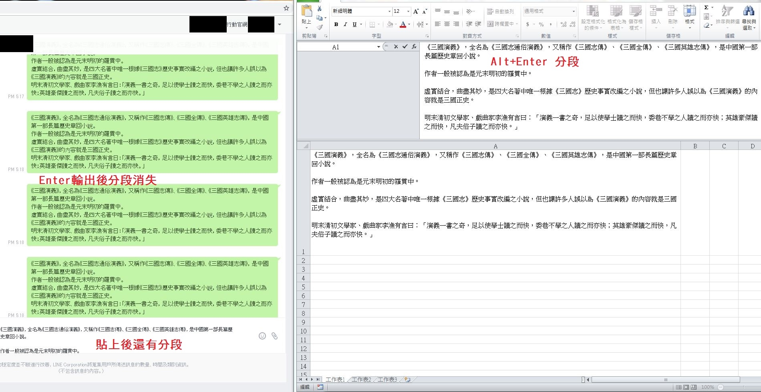This screenshot has width=761, height=392.
Task: Click the bookmark star in browser bar
Action: tap(286, 8)
